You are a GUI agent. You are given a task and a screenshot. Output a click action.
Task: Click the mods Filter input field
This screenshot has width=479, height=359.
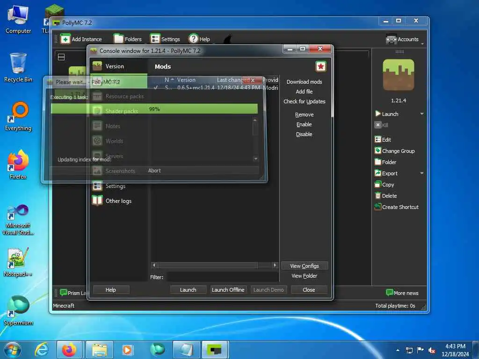tap(222, 277)
